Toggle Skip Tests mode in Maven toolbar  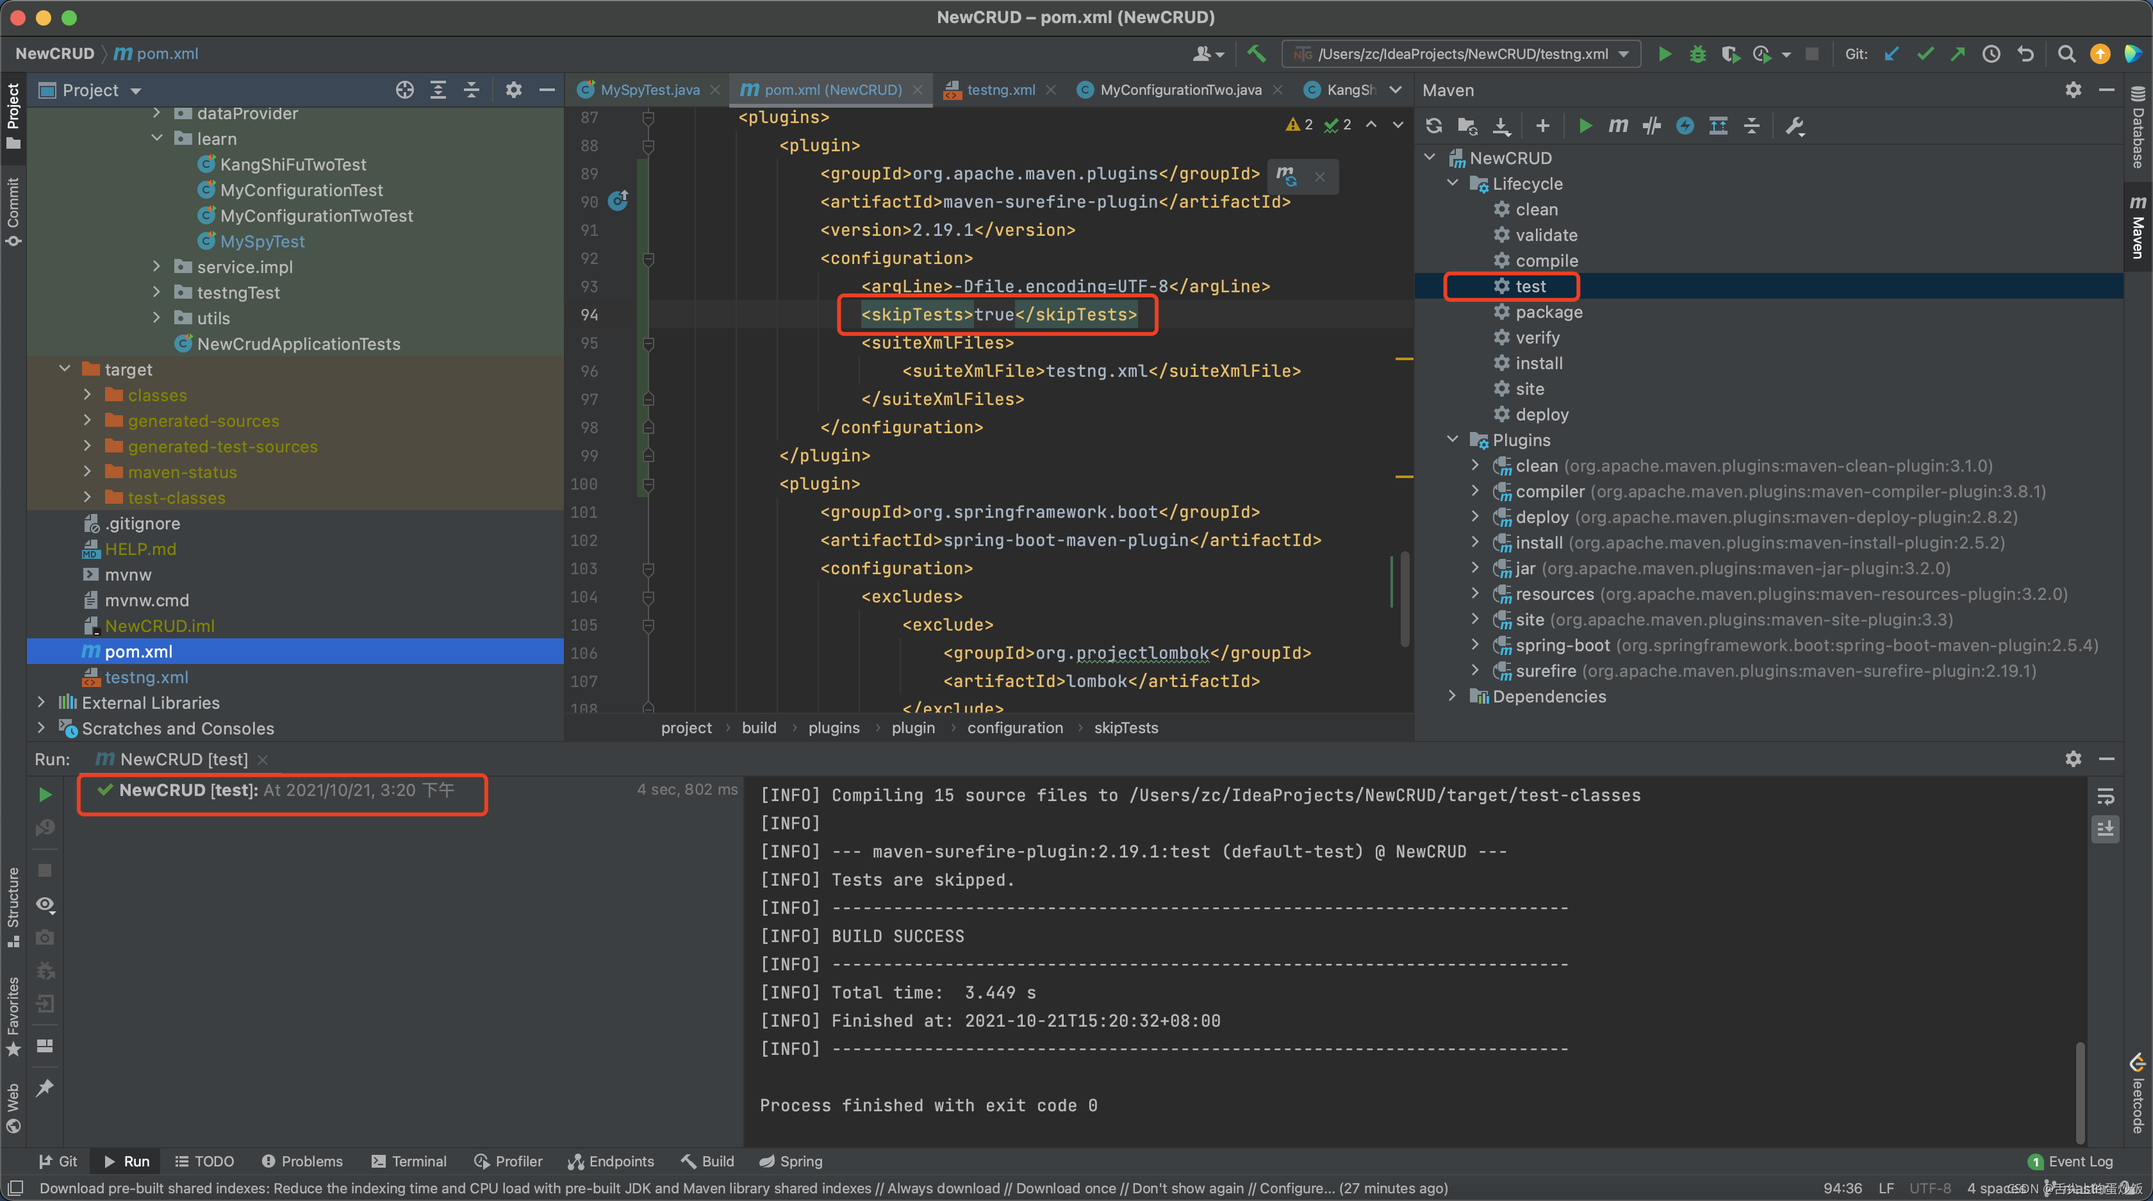(1685, 126)
